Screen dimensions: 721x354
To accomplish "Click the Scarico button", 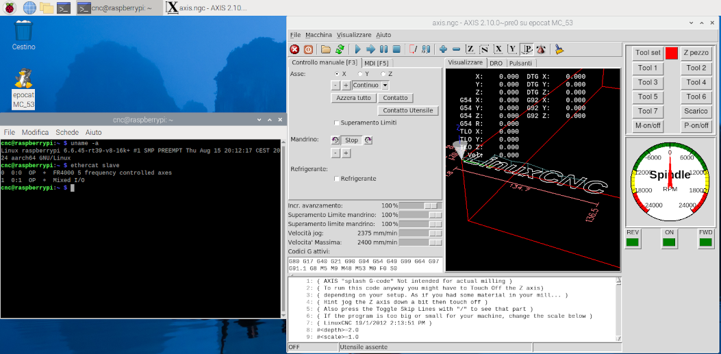I will 696,111.
